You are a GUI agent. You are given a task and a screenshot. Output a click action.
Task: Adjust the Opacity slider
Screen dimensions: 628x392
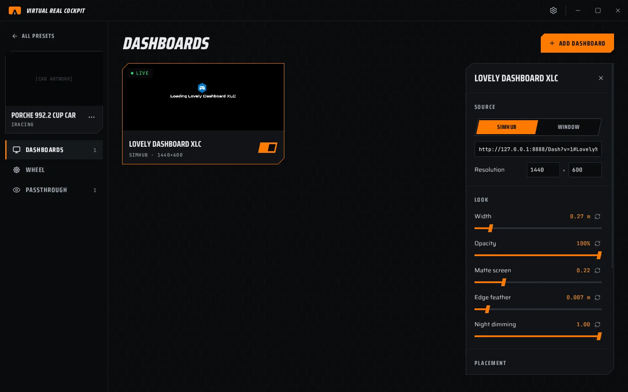pos(538,255)
